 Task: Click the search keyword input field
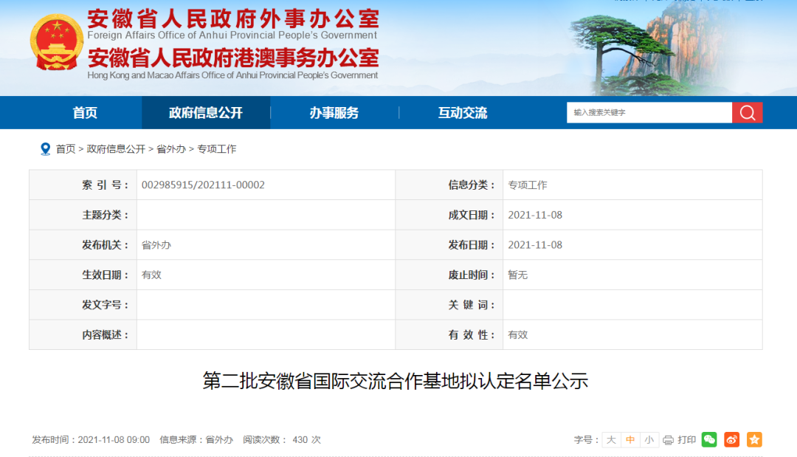coord(649,112)
